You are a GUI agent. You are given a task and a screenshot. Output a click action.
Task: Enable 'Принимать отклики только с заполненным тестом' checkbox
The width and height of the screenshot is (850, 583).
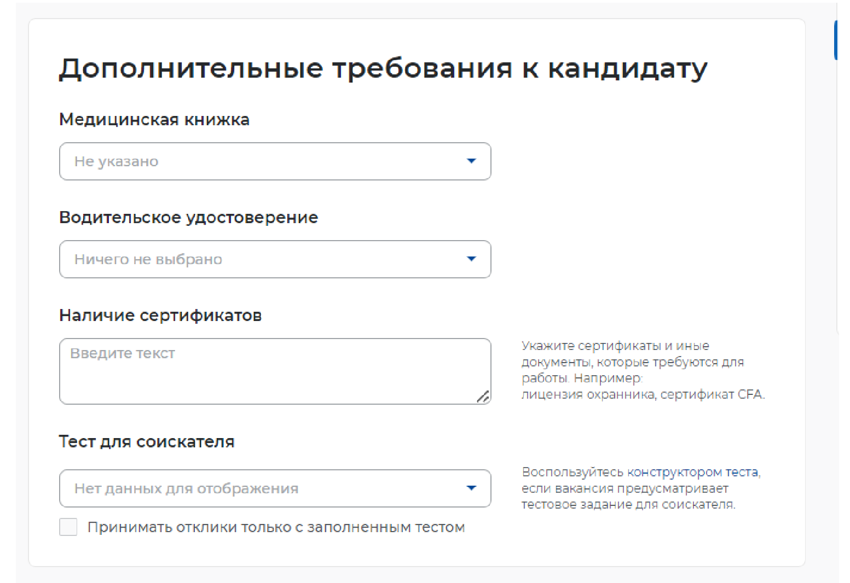point(68,527)
